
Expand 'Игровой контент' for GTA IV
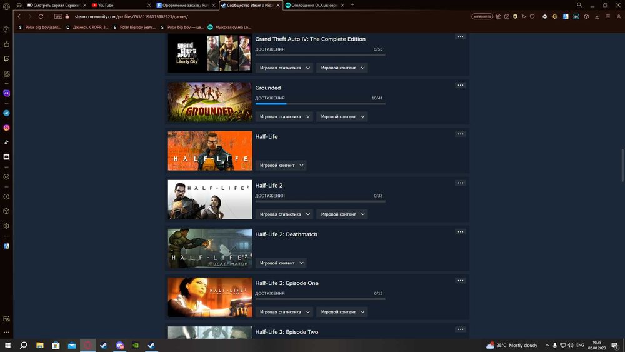click(342, 68)
